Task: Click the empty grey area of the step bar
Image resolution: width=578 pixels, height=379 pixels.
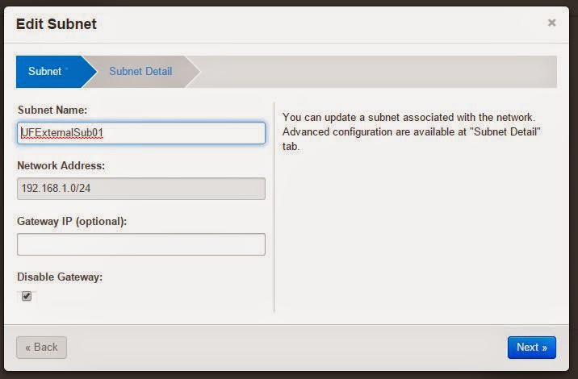Action: [x=378, y=72]
